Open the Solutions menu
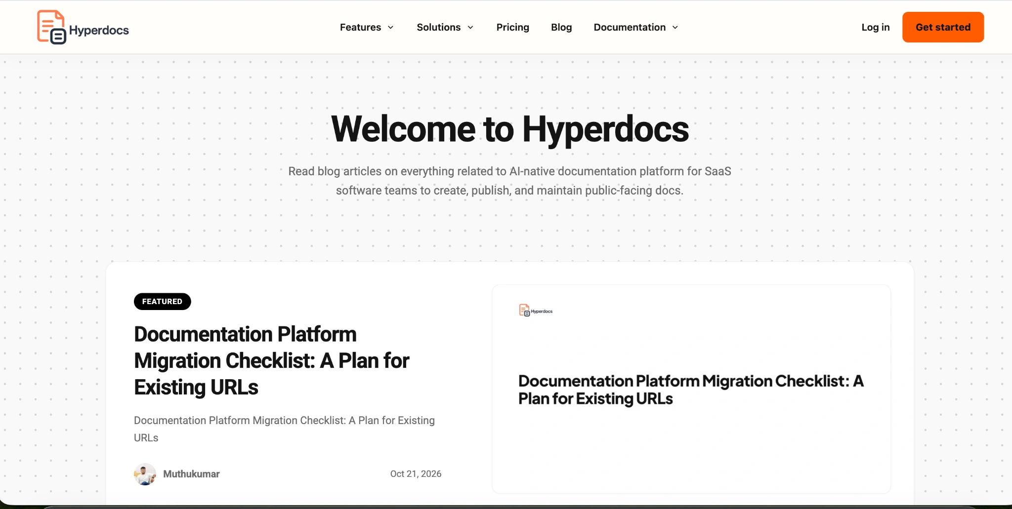1012x509 pixels. point(438,27)
